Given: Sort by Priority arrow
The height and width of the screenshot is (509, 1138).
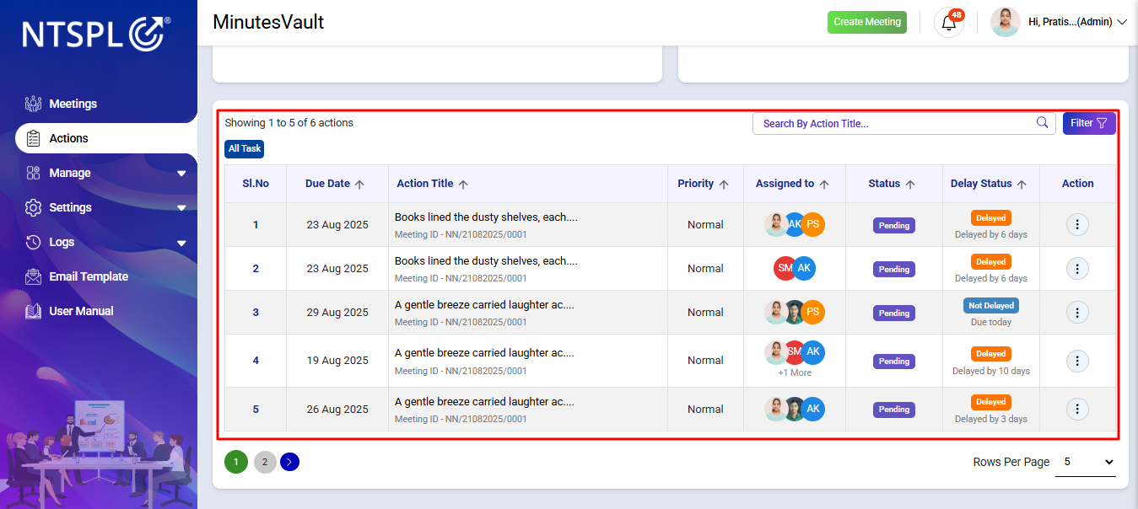Looking at the screenshot, I should coord(724,184).
